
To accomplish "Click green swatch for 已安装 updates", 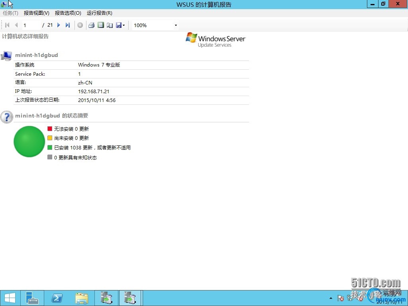I will tap(50, 147).
